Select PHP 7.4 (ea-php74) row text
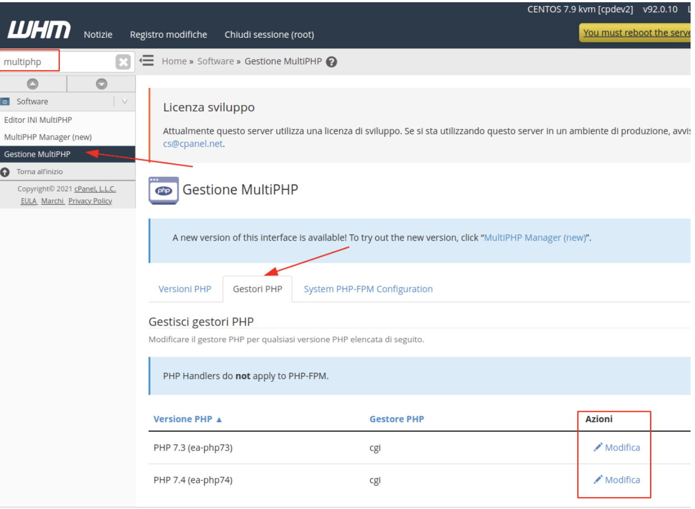The image size is (695, 509). pos(193,480)
